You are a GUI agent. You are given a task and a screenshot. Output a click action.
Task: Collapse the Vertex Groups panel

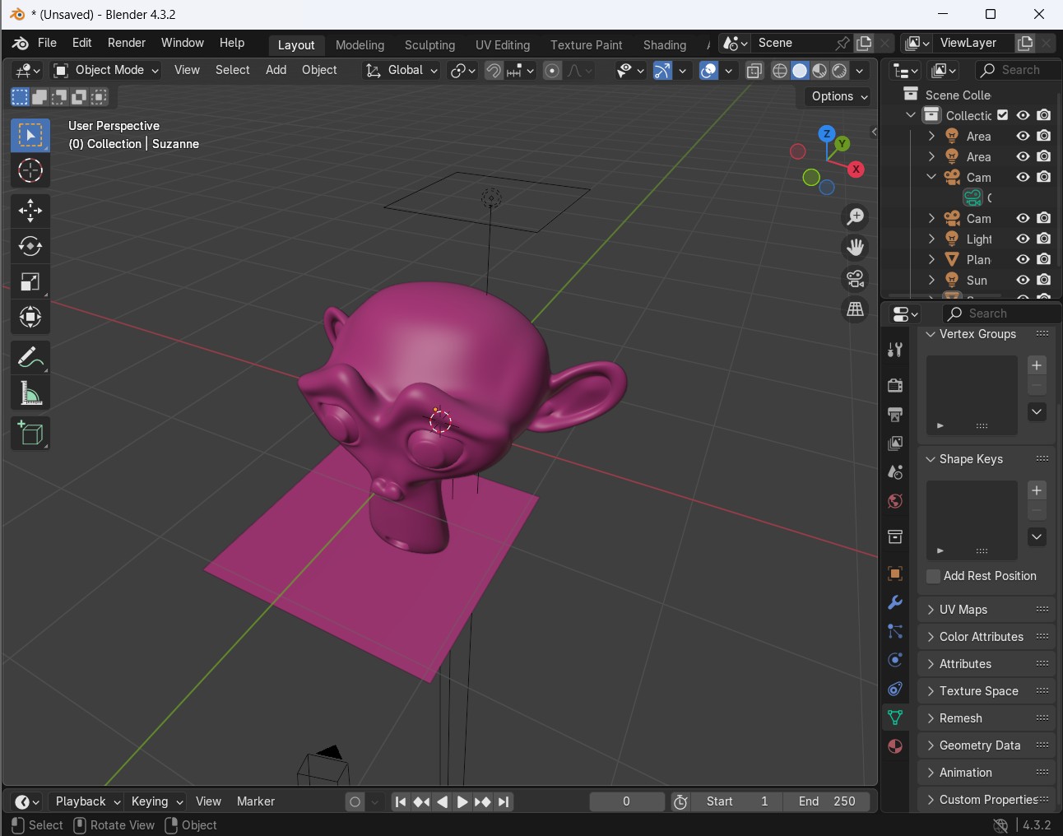(x=986, y=334)
